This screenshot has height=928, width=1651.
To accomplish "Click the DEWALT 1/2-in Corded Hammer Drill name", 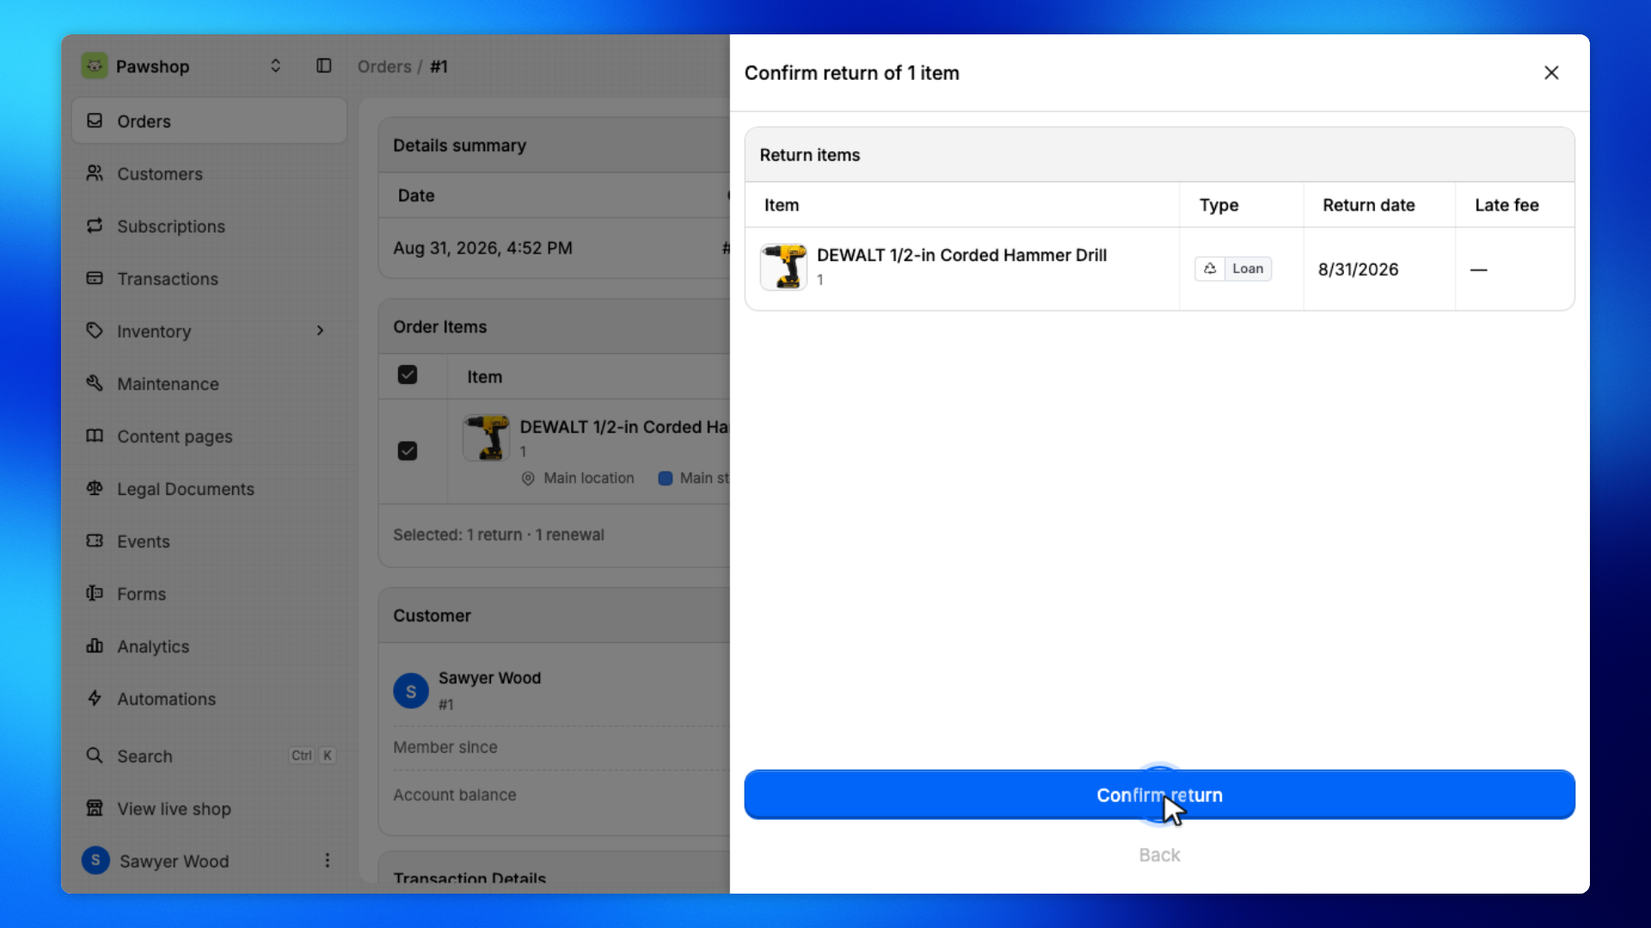I will pos(961,255).
